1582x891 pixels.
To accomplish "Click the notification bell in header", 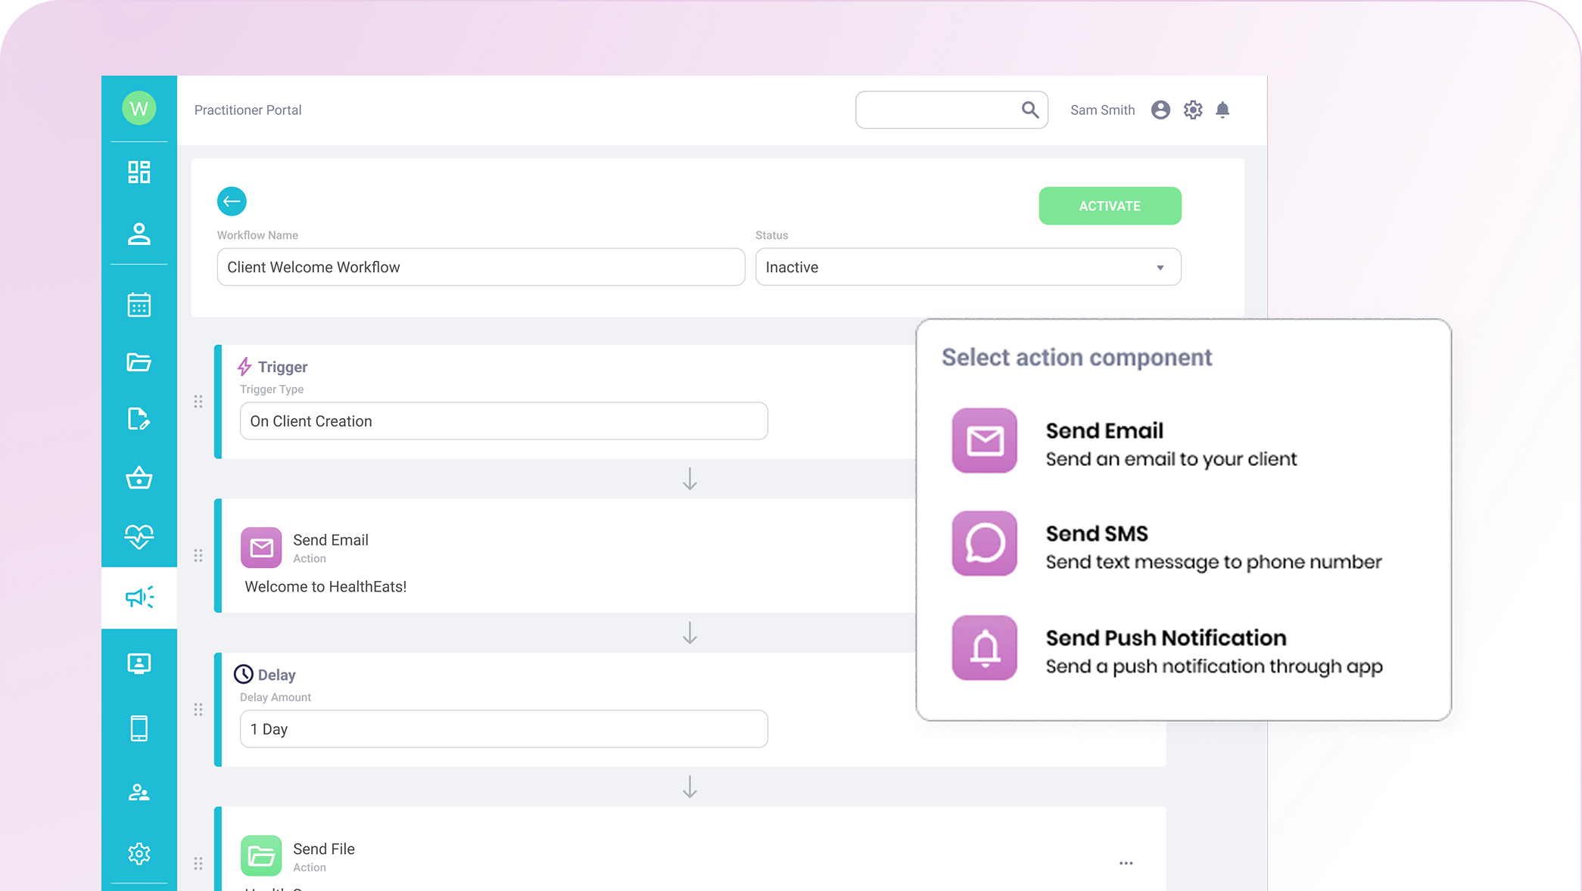I will (1222, 110).
